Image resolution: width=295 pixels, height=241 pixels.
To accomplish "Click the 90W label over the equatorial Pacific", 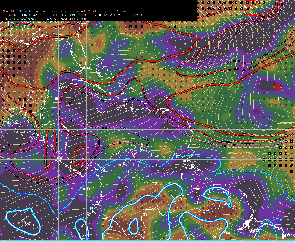I will click(31, 189).
